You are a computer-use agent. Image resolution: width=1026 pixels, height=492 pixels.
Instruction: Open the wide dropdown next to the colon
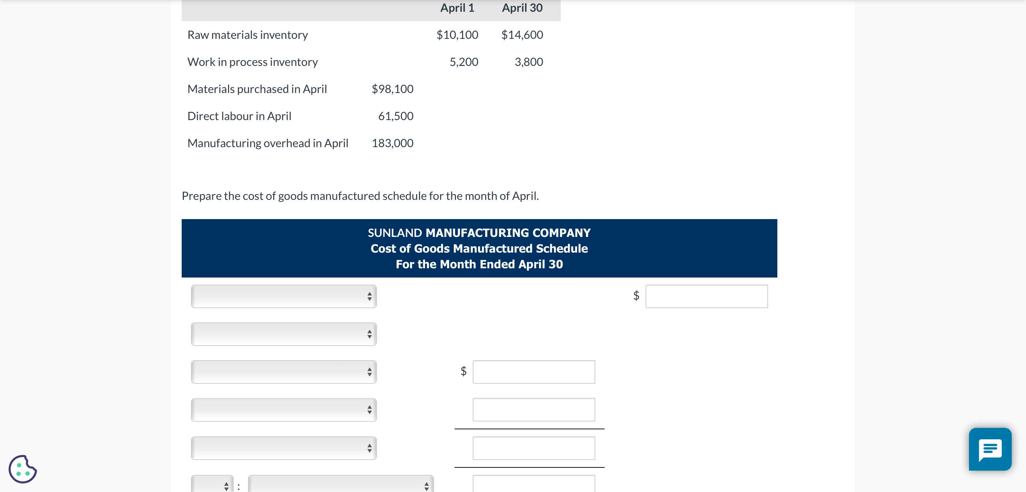tap(340, 485)
